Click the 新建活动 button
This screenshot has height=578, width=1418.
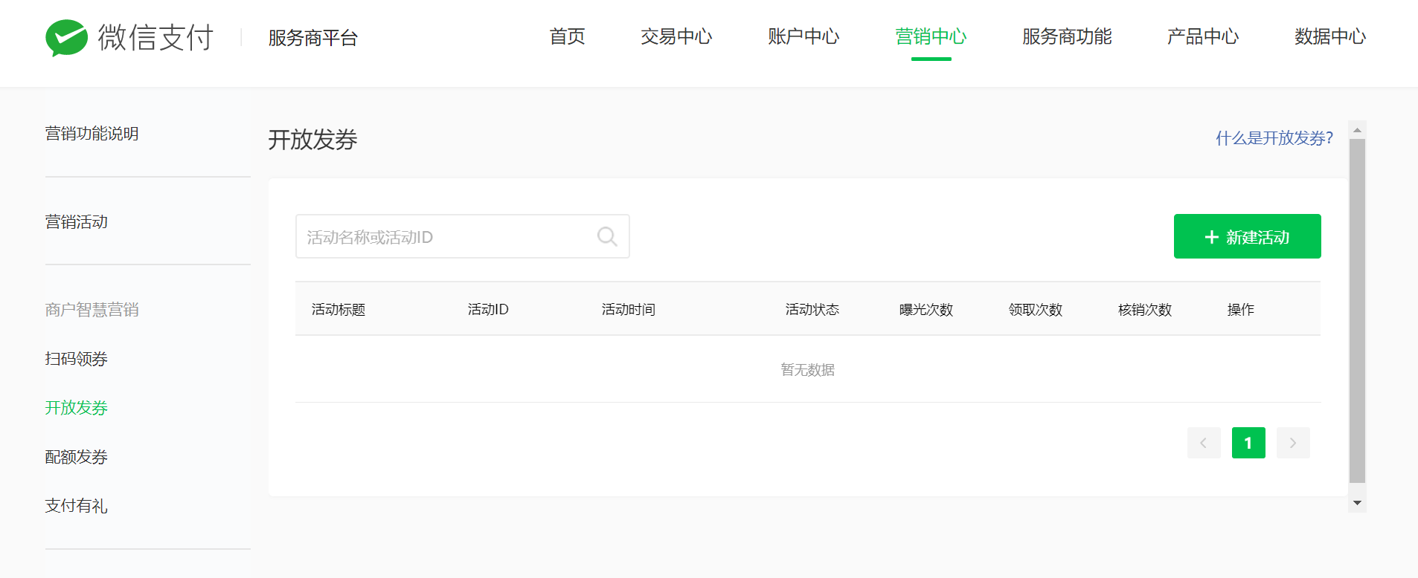pos(1247,236)
